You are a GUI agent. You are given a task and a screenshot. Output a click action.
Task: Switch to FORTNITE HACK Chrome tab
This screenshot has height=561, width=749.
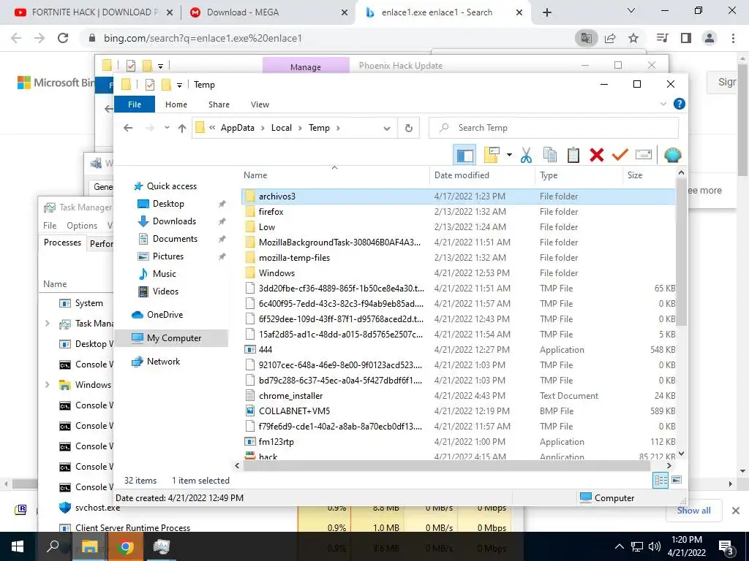pos(94,12)
